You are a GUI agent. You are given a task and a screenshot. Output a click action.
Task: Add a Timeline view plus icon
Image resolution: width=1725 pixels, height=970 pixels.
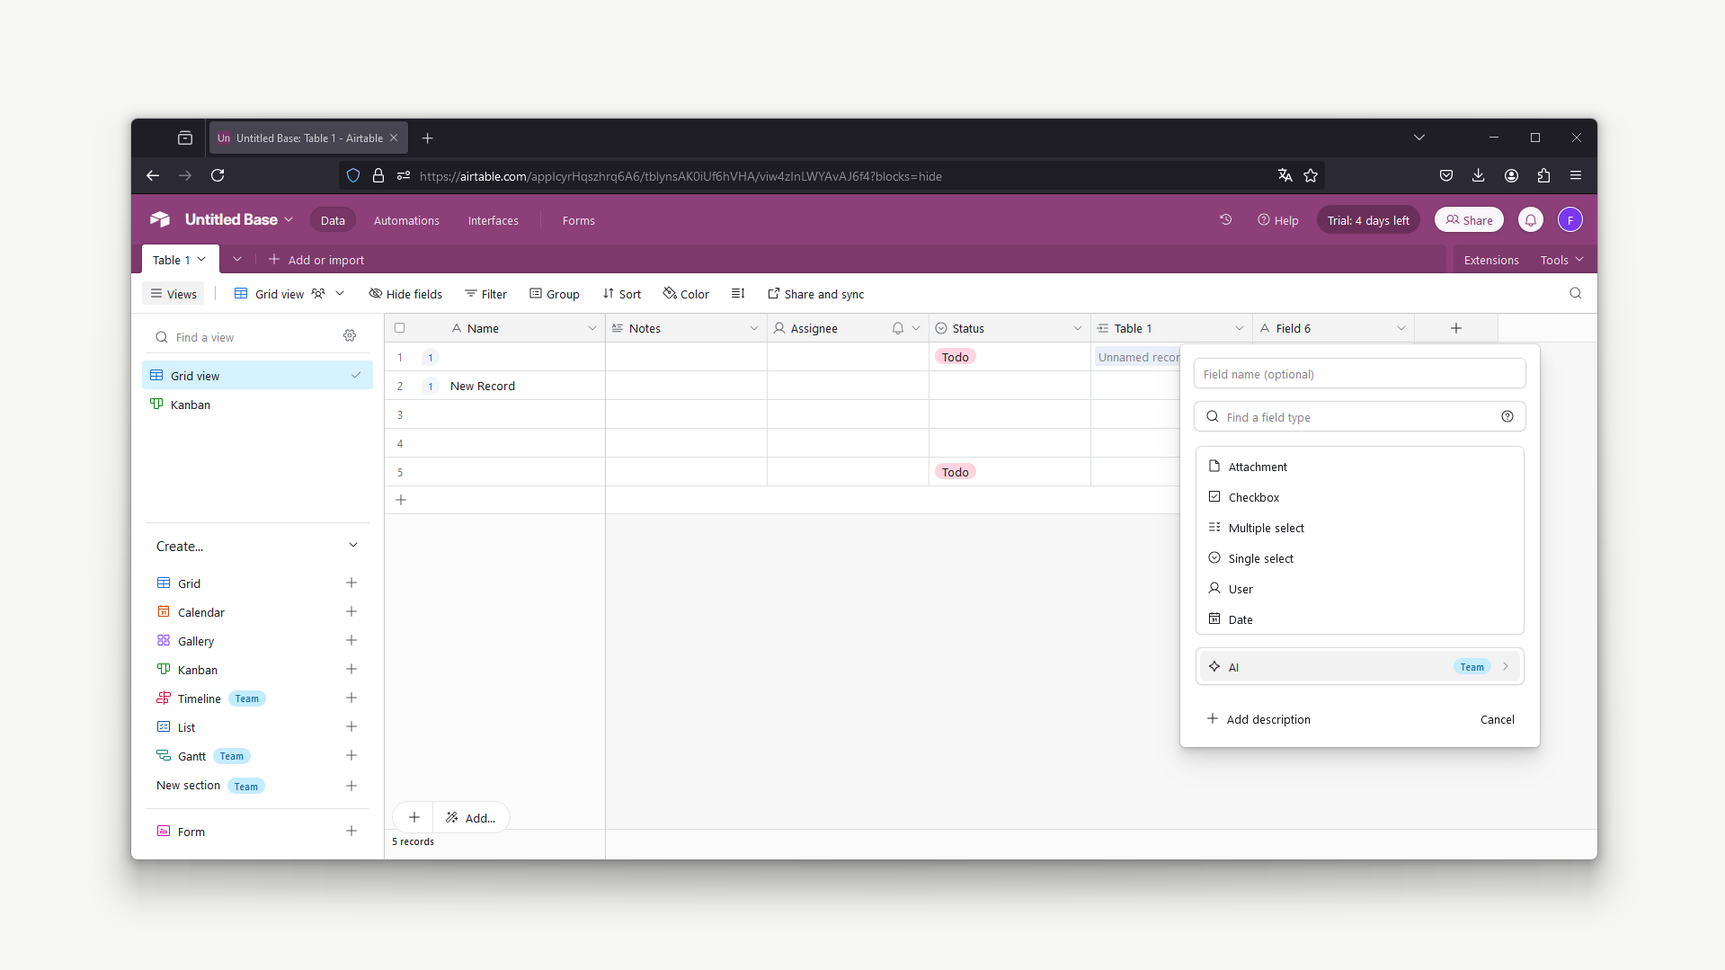[351, 698]
